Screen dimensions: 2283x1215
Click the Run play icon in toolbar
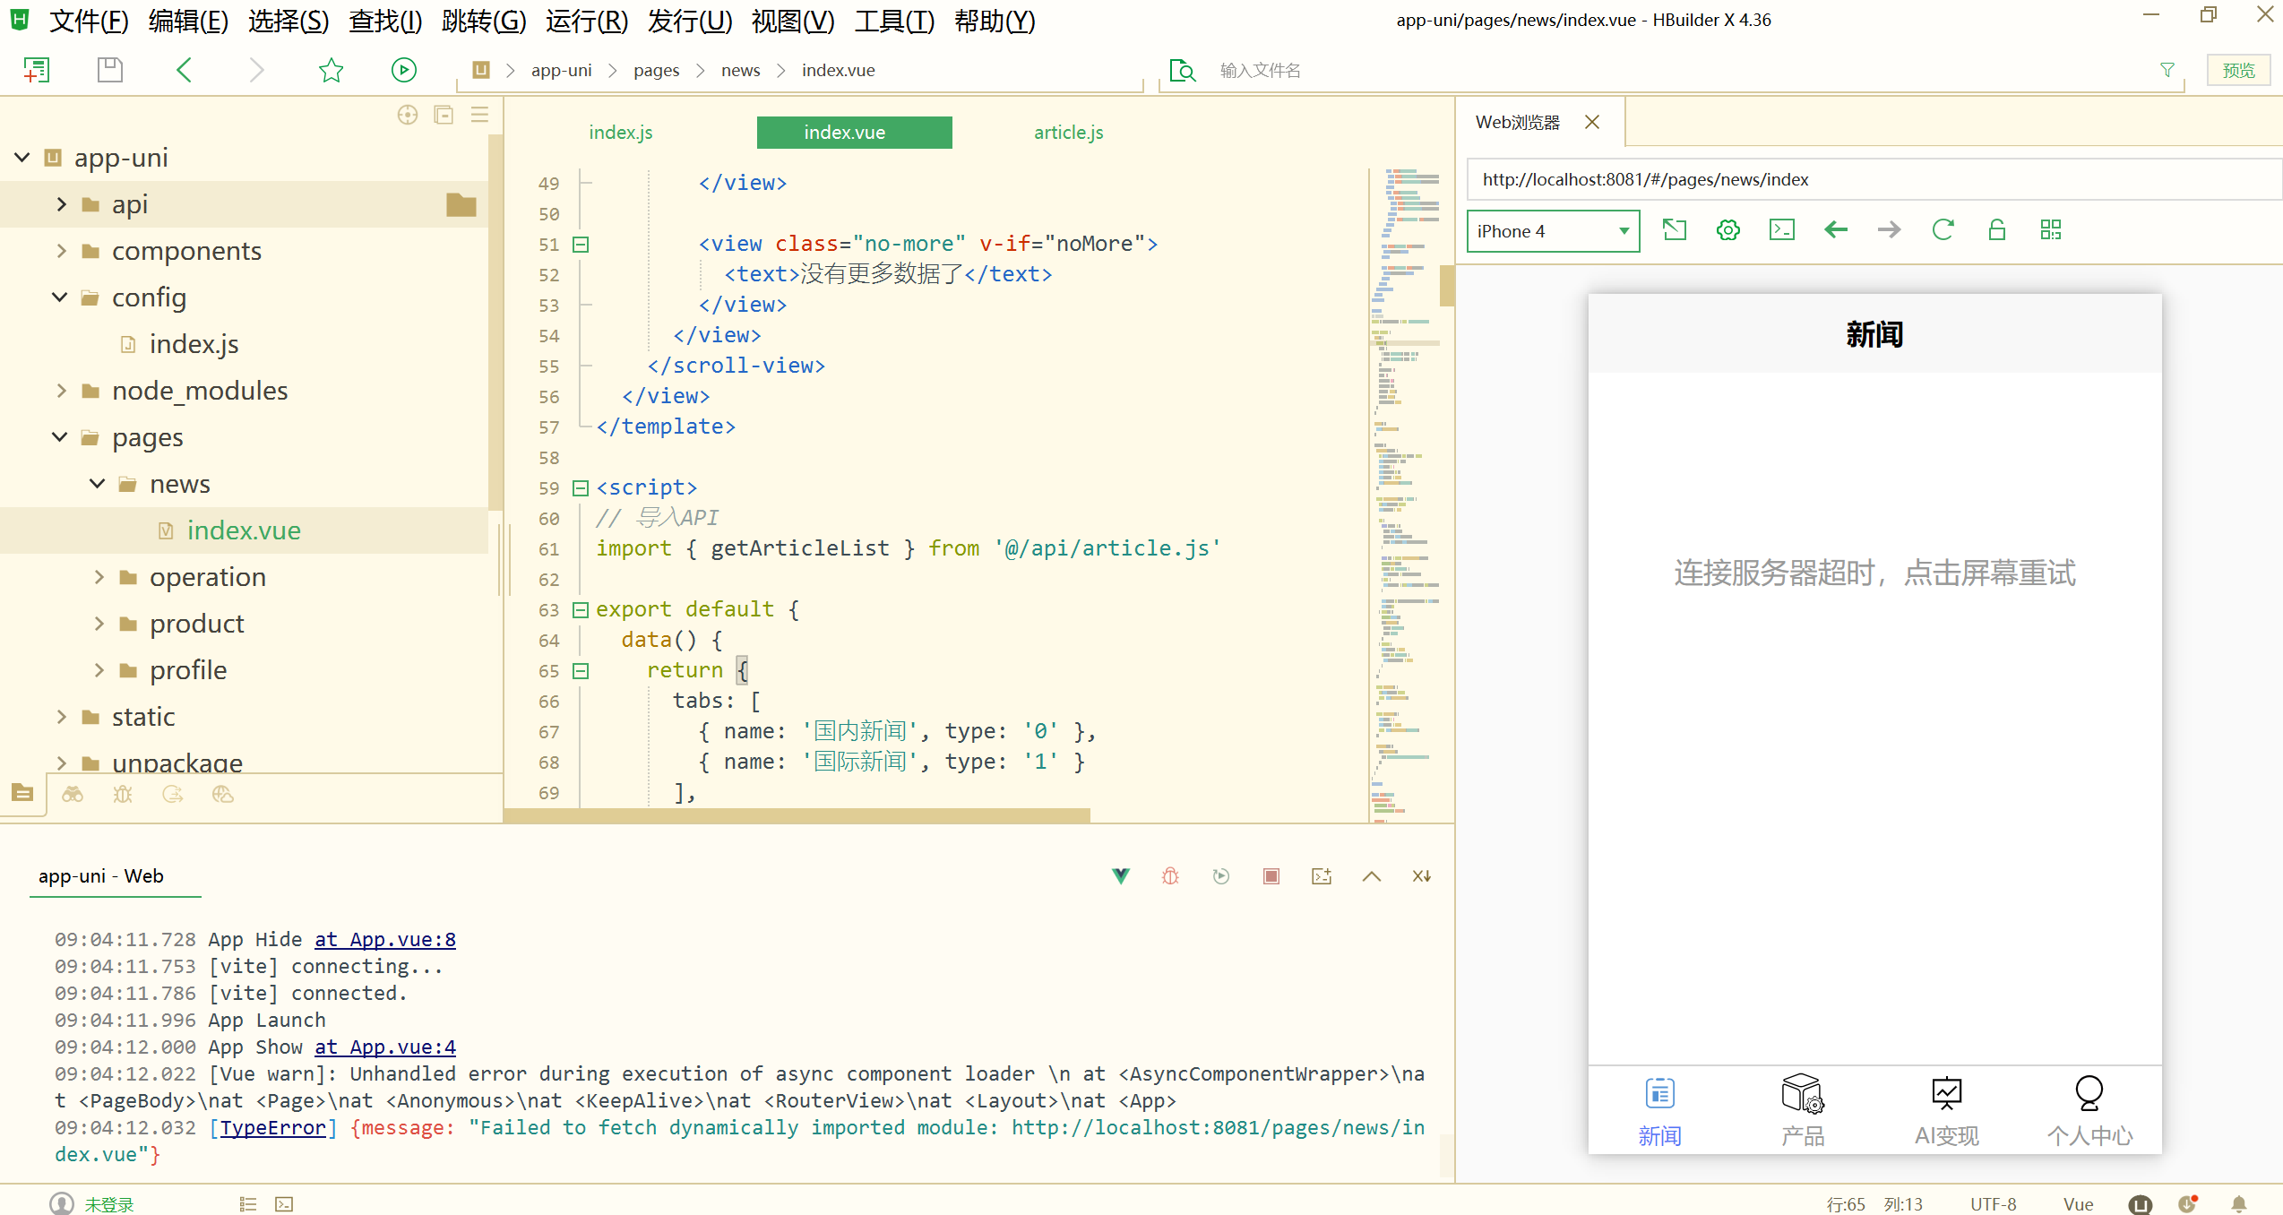pyautogui.click(x=403, y=70)
